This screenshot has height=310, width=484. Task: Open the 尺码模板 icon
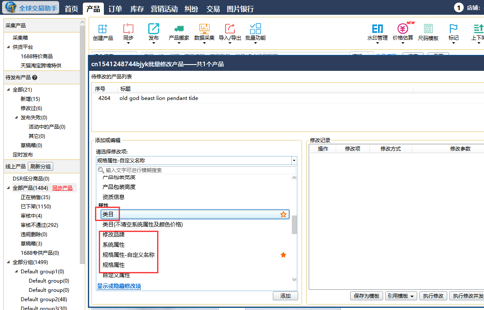click(428, 29)
